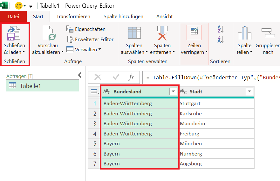Switch to the Transformieren tab

pyautogui.click(x=73, y=16)
